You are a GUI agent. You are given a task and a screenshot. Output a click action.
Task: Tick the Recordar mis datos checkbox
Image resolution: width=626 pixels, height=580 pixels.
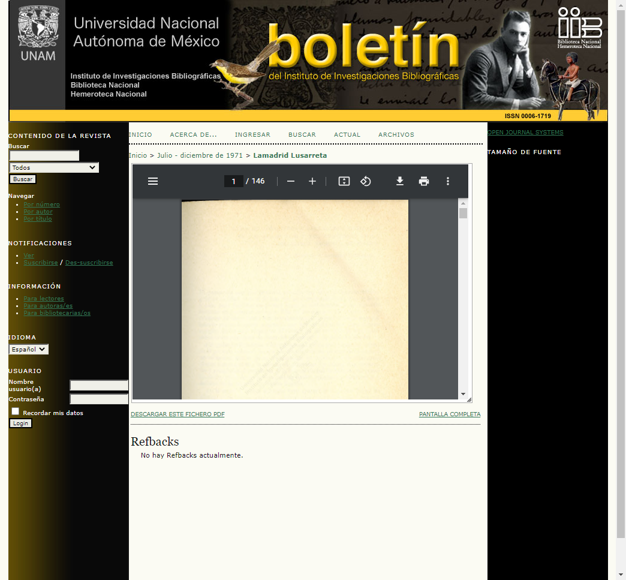tap(15, 411)
